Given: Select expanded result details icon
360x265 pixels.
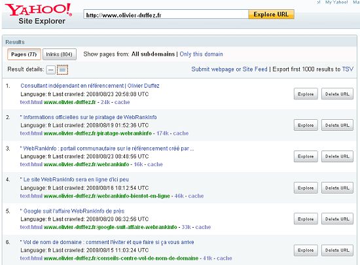Looking at the screenshot, I should click(62, 70).
